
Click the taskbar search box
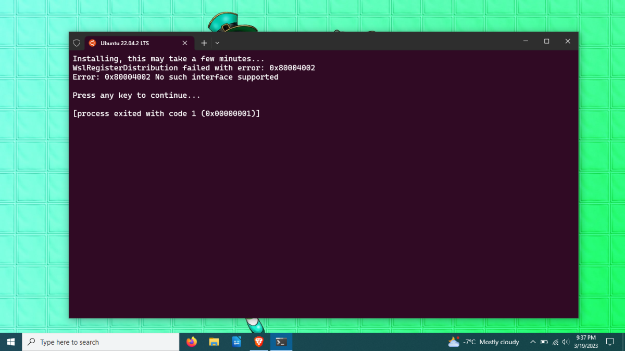[101, 342]
